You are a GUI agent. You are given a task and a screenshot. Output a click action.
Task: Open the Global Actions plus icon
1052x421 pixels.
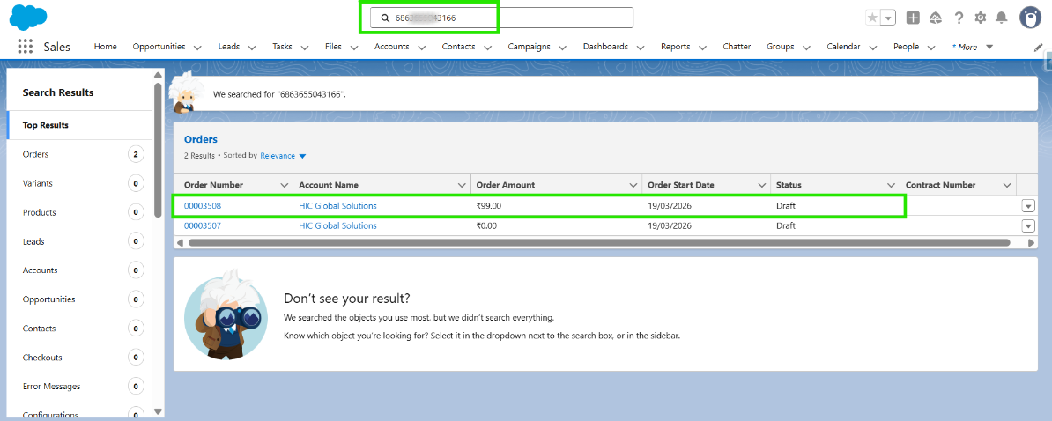click(913, 18)
